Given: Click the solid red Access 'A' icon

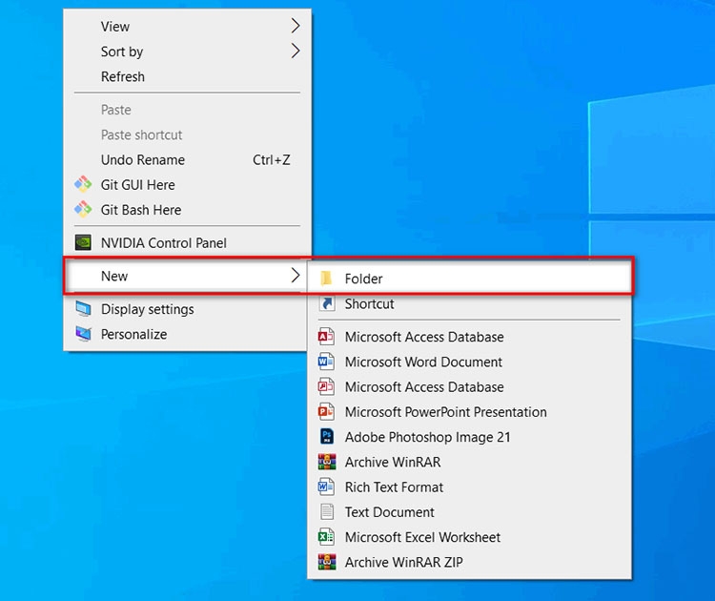Looking at the screenshot, I should click(326, 337).
